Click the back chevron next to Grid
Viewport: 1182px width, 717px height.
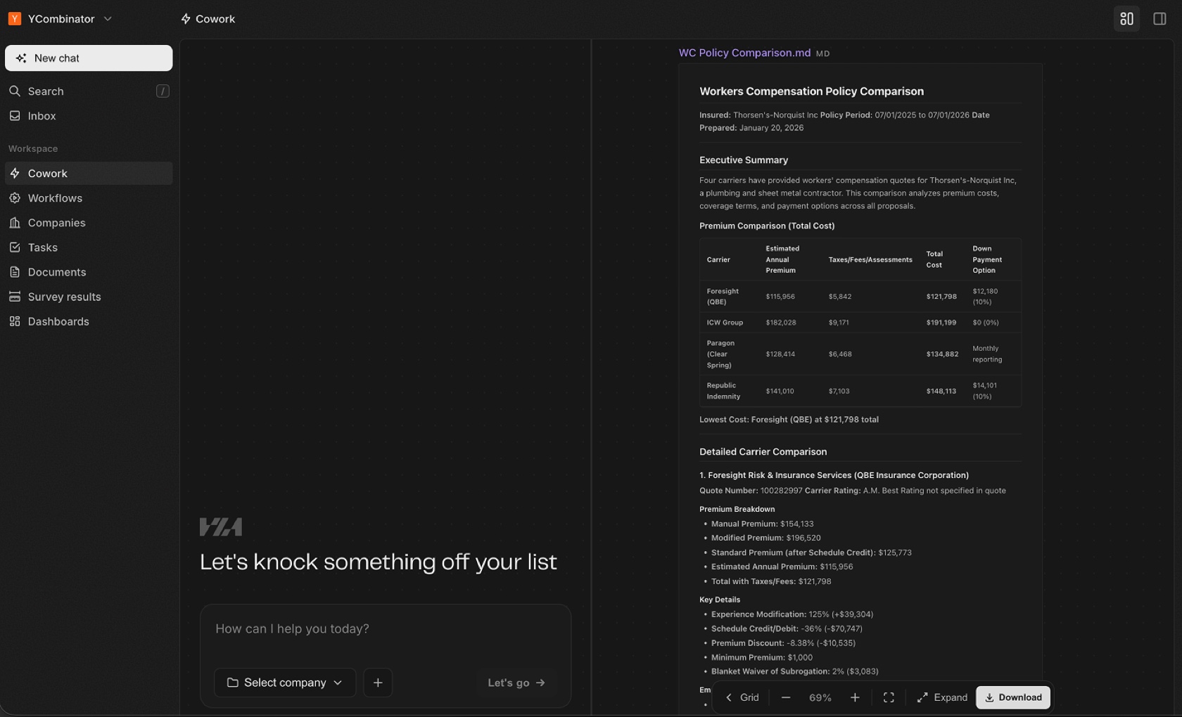click(x=729, y=697)
